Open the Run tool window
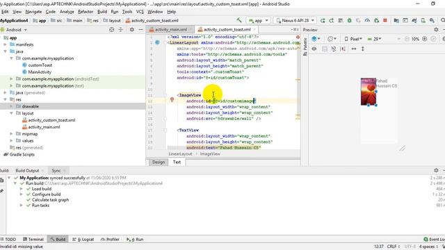The width and height of the screenshot is (445, 250). coord(135,240)
